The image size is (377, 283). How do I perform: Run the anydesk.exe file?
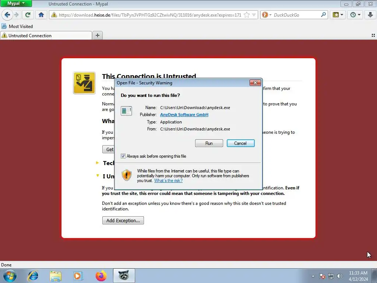click(x=209, y=143)
